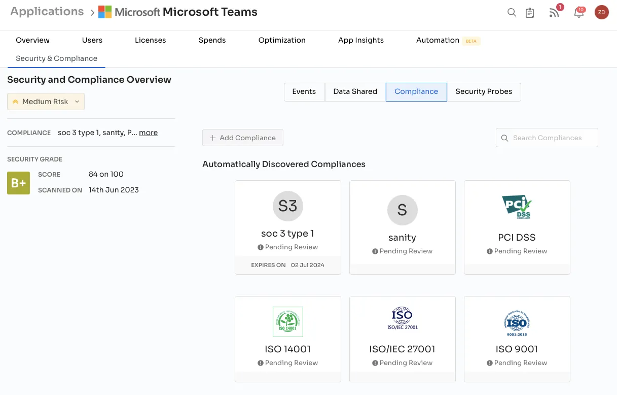The image size is (617, 395).
Task: Click pending review status icon on ISO 14001
Action: tap(261, 363)
